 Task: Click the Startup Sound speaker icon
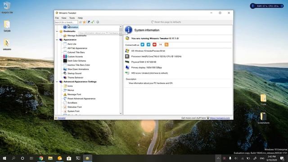coord(65,73)
